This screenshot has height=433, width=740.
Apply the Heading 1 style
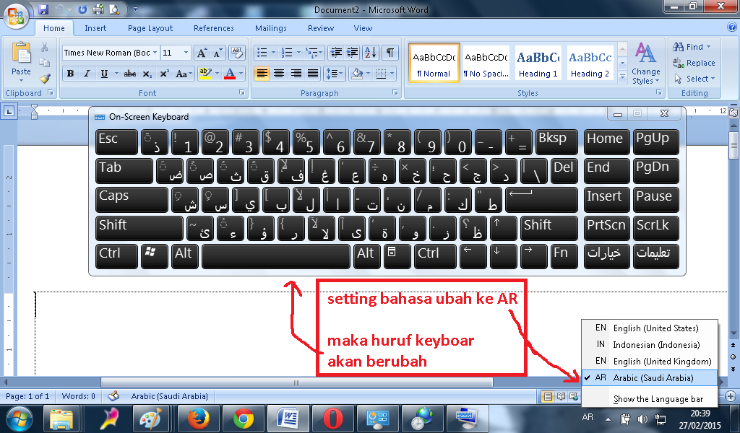(538, 63)
